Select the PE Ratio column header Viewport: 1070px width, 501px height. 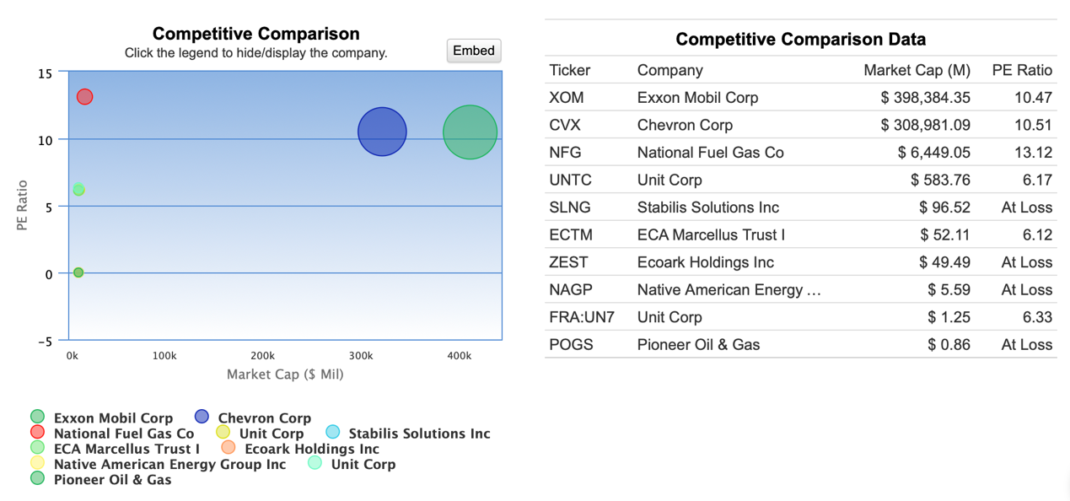click(x=1022, y=70)
